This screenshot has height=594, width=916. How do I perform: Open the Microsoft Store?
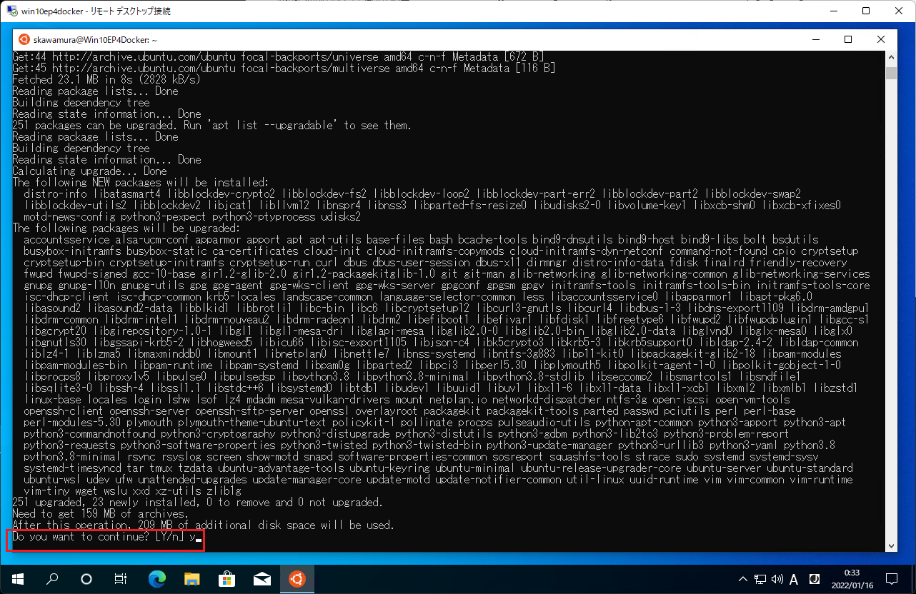[226, 578]
